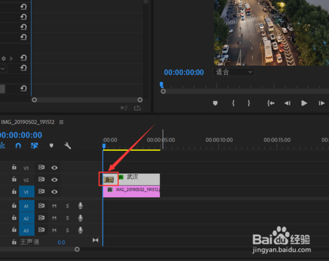Select IMG_20190502_191512 sequence tab
Screen dimensions: 329x261
28,122
